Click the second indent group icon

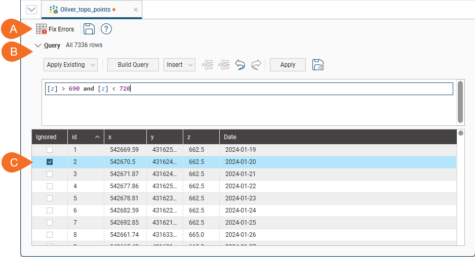pos(224,65)
